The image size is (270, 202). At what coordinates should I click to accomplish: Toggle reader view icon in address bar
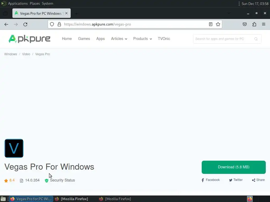click(211, 24)
